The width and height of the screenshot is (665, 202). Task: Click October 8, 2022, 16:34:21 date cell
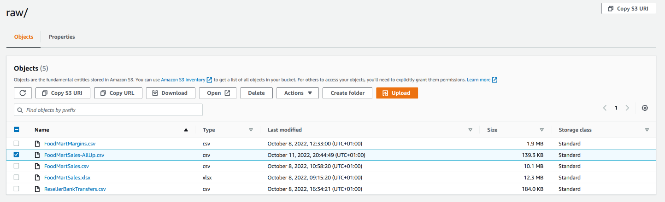pyautogui.click(x=315, y=189)
